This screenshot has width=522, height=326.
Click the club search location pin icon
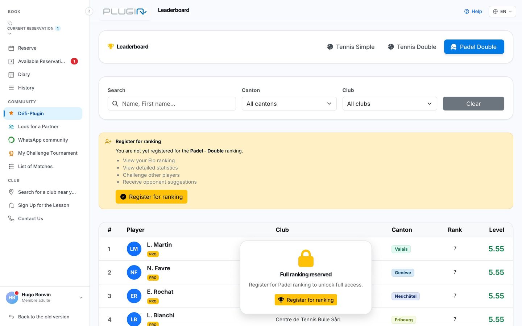(11, 192)
